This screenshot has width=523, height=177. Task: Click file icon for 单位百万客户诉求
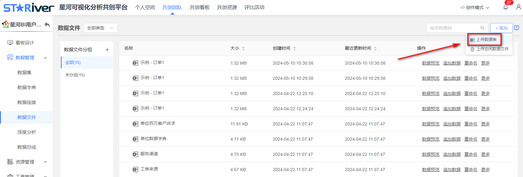pyautogui.click(x=135, y=124)
